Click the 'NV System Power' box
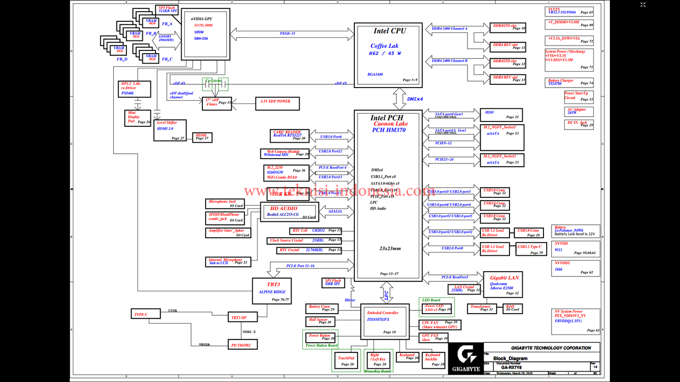Viewport: 680px width, 382px height. (x=576, y=321)
